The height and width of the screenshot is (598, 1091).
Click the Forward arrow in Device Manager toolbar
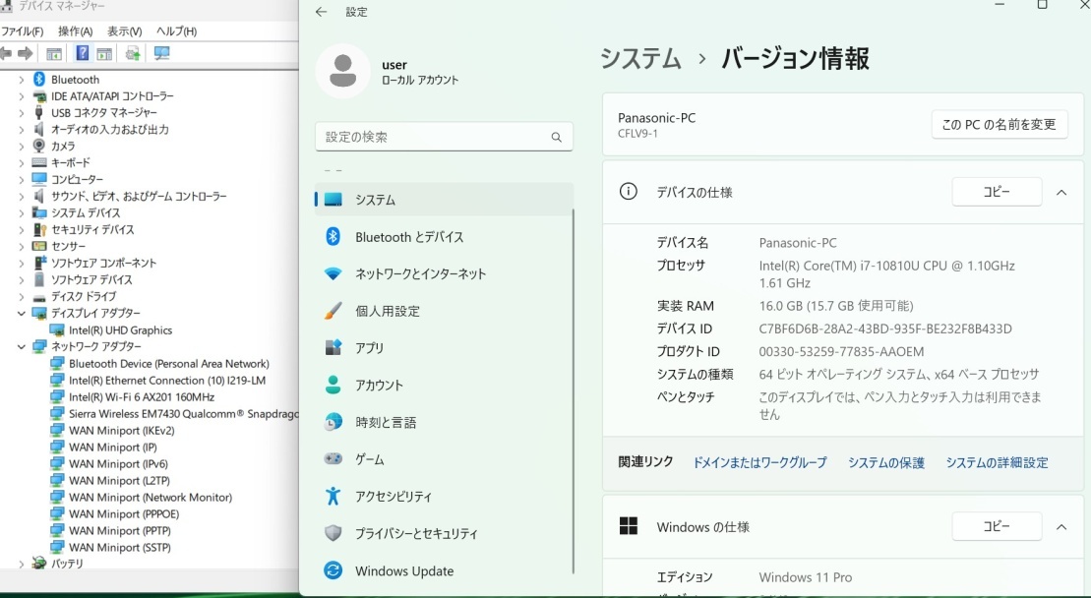[x=25, y=53]
